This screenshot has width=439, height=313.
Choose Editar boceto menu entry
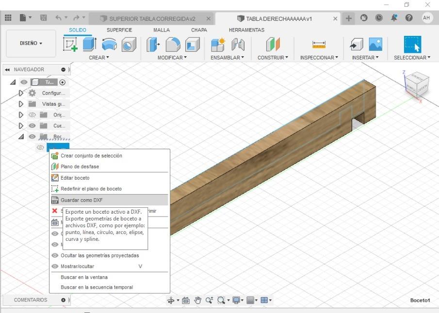110,178
